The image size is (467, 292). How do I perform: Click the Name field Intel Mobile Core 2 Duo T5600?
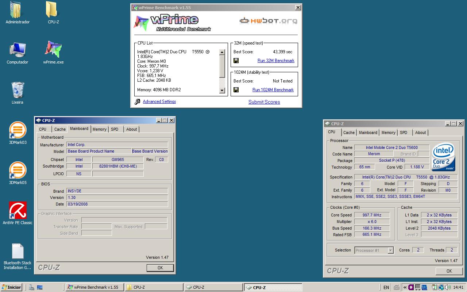[392, 147]
